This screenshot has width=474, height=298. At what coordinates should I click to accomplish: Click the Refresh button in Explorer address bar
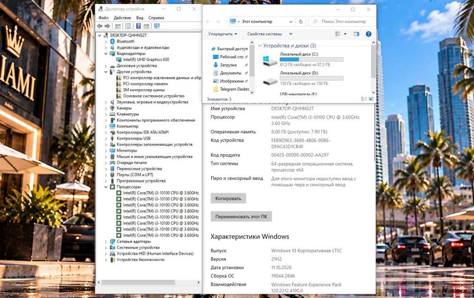(x=301, y=21)
